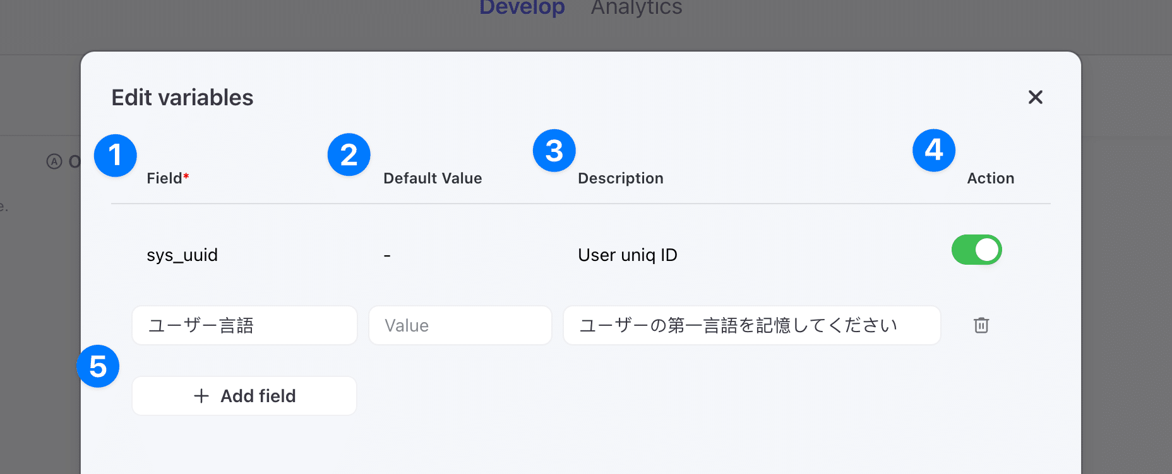Click the User uniq ID description text

(627, 255)
